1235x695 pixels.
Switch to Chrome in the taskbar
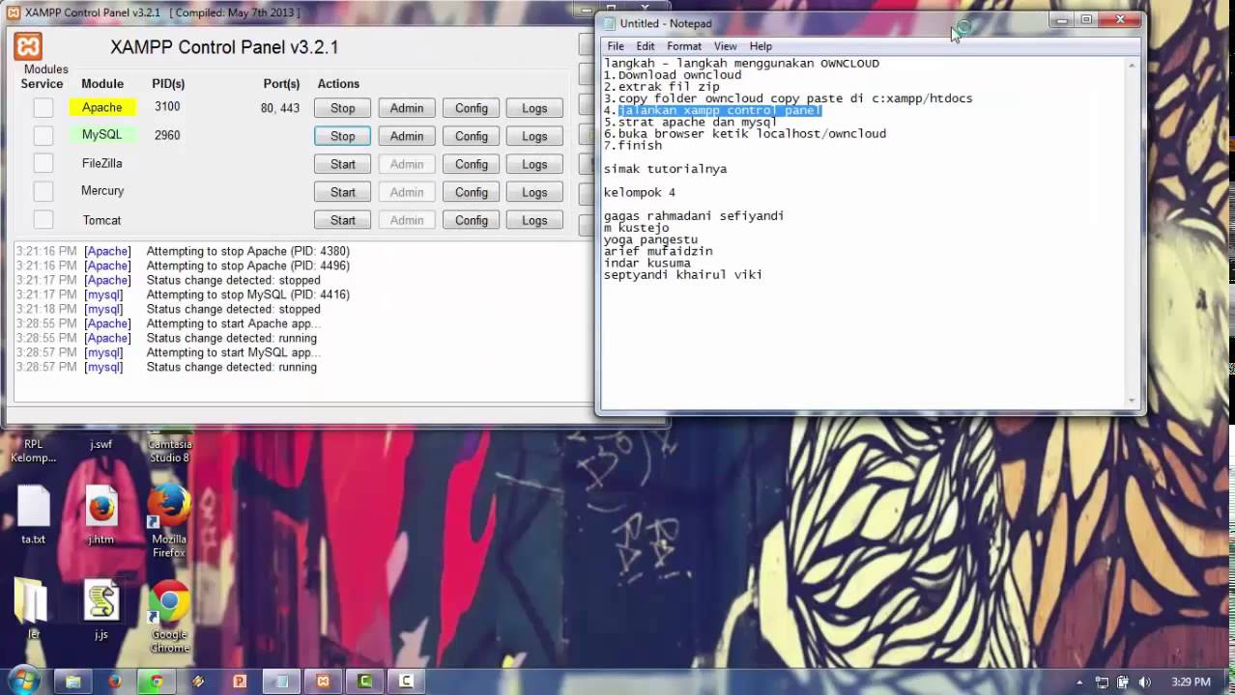157,681
